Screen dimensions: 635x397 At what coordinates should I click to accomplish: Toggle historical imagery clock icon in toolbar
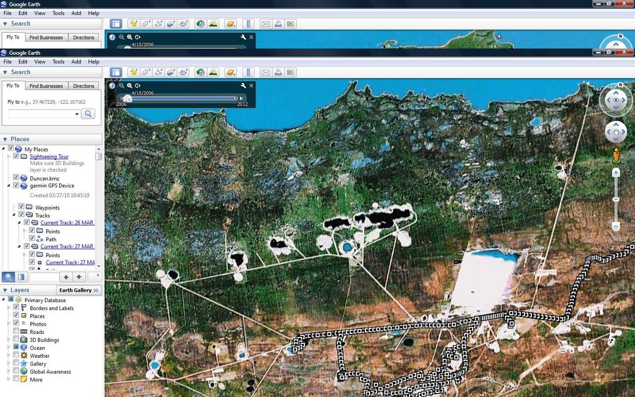pos(200,72)
